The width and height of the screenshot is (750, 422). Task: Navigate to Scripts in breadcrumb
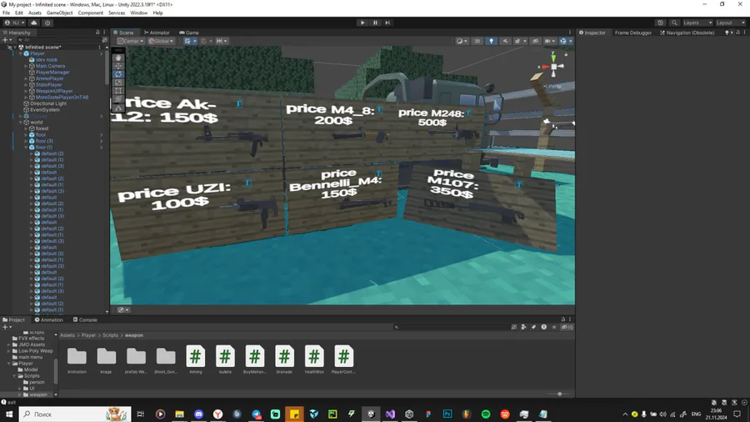[x=110, y=335]
